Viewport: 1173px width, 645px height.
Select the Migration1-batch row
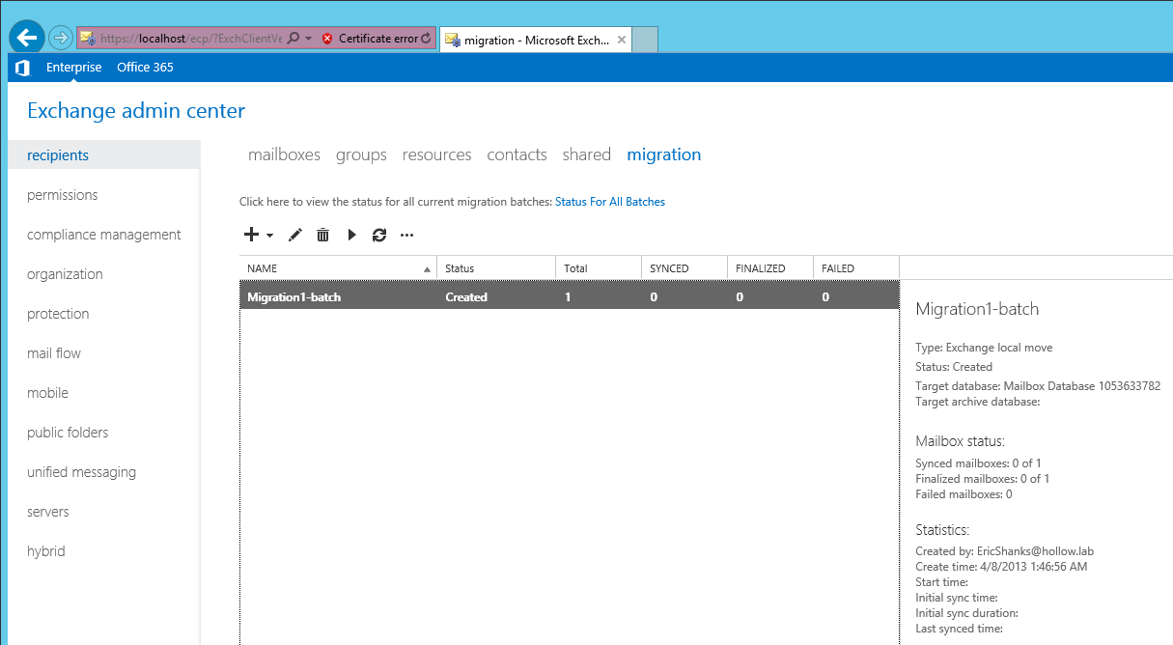(569, 297)
